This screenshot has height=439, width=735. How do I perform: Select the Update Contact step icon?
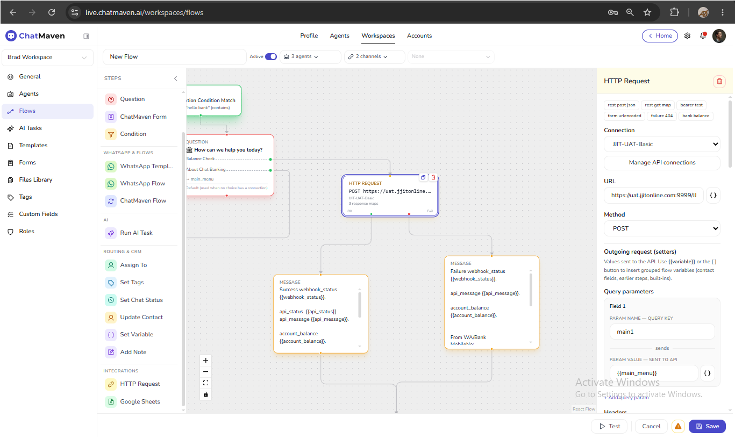[x=111, y=318]
